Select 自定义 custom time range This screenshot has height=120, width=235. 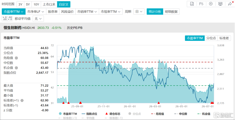tap(64, 4)
